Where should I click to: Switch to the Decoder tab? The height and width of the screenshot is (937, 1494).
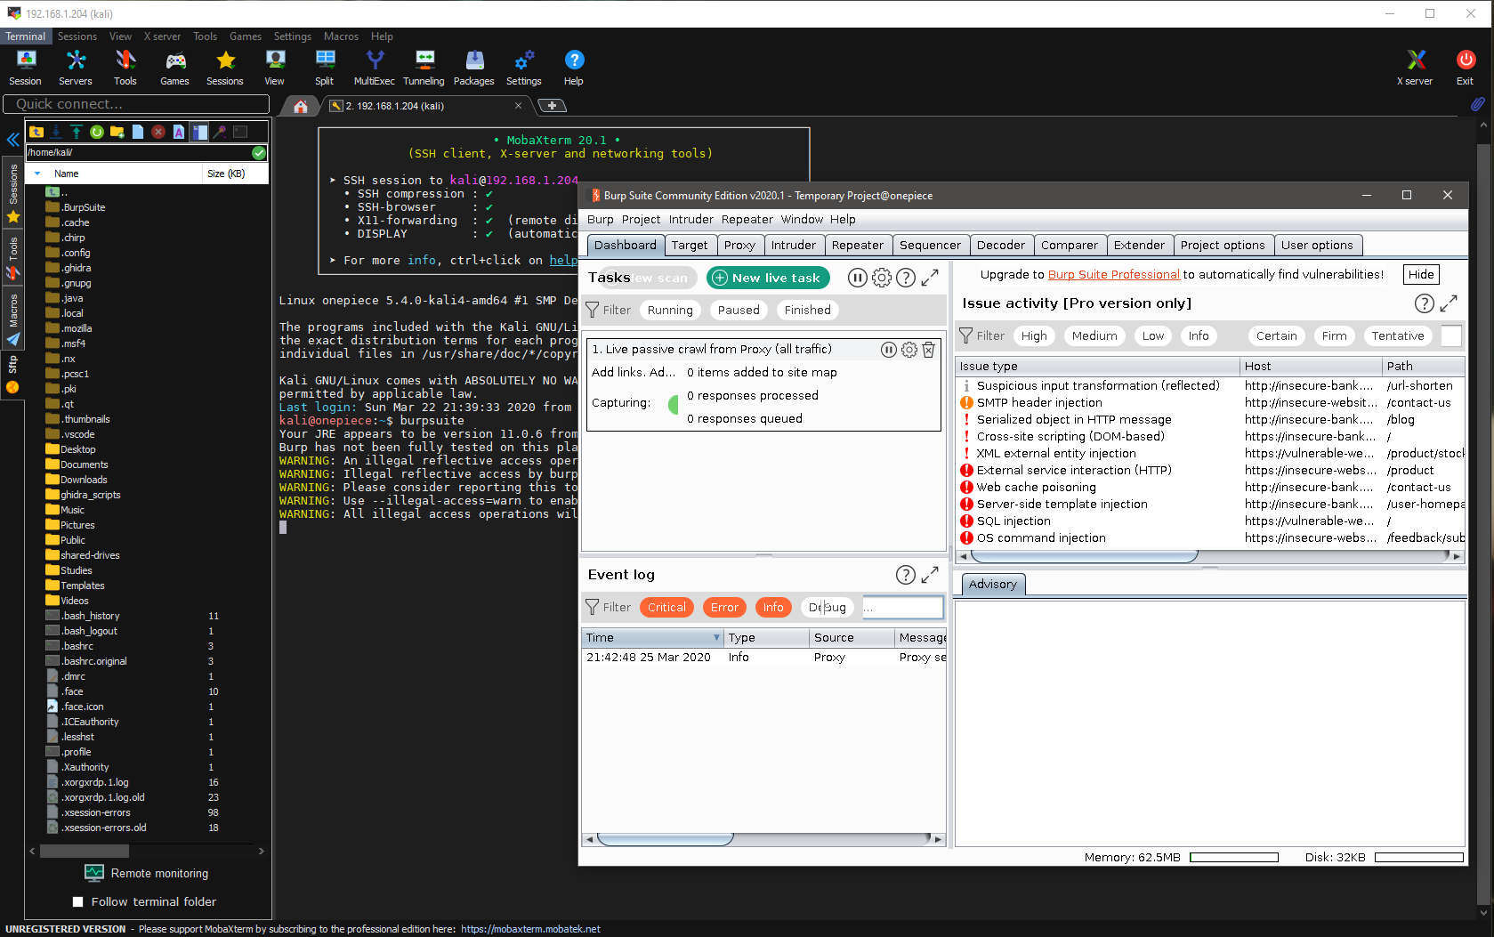(x=1001, y=246)
